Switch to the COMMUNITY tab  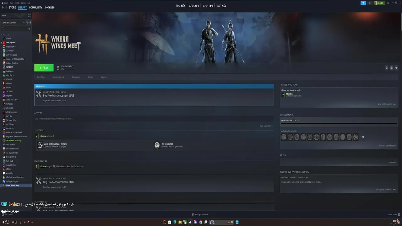[35, 8]
